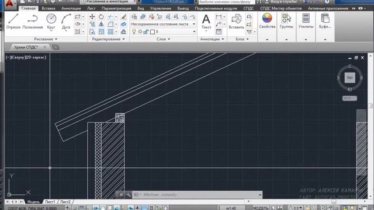Viewport: 374px width, 210px height.
Task: Click the keyword search field in title bar
Action: click(x=227, y=2)
